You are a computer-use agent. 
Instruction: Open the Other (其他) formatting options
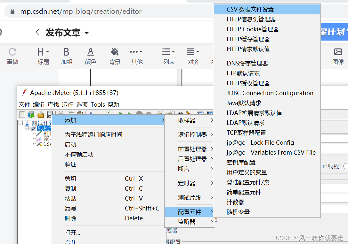pyautogui.click(x=136, y=56)
